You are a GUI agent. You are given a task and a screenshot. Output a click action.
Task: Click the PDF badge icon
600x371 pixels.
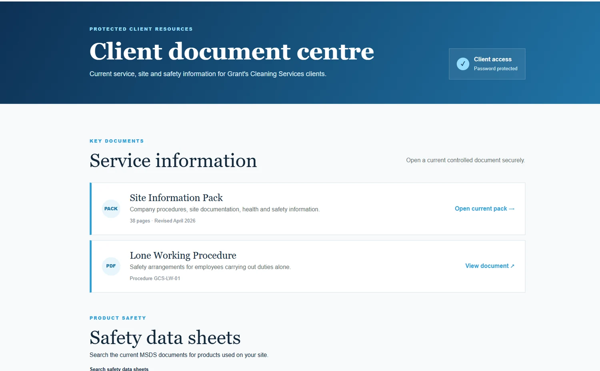[111, 266]
